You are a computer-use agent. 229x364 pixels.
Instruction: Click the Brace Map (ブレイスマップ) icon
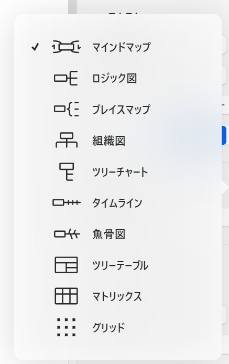pos(66,109)
